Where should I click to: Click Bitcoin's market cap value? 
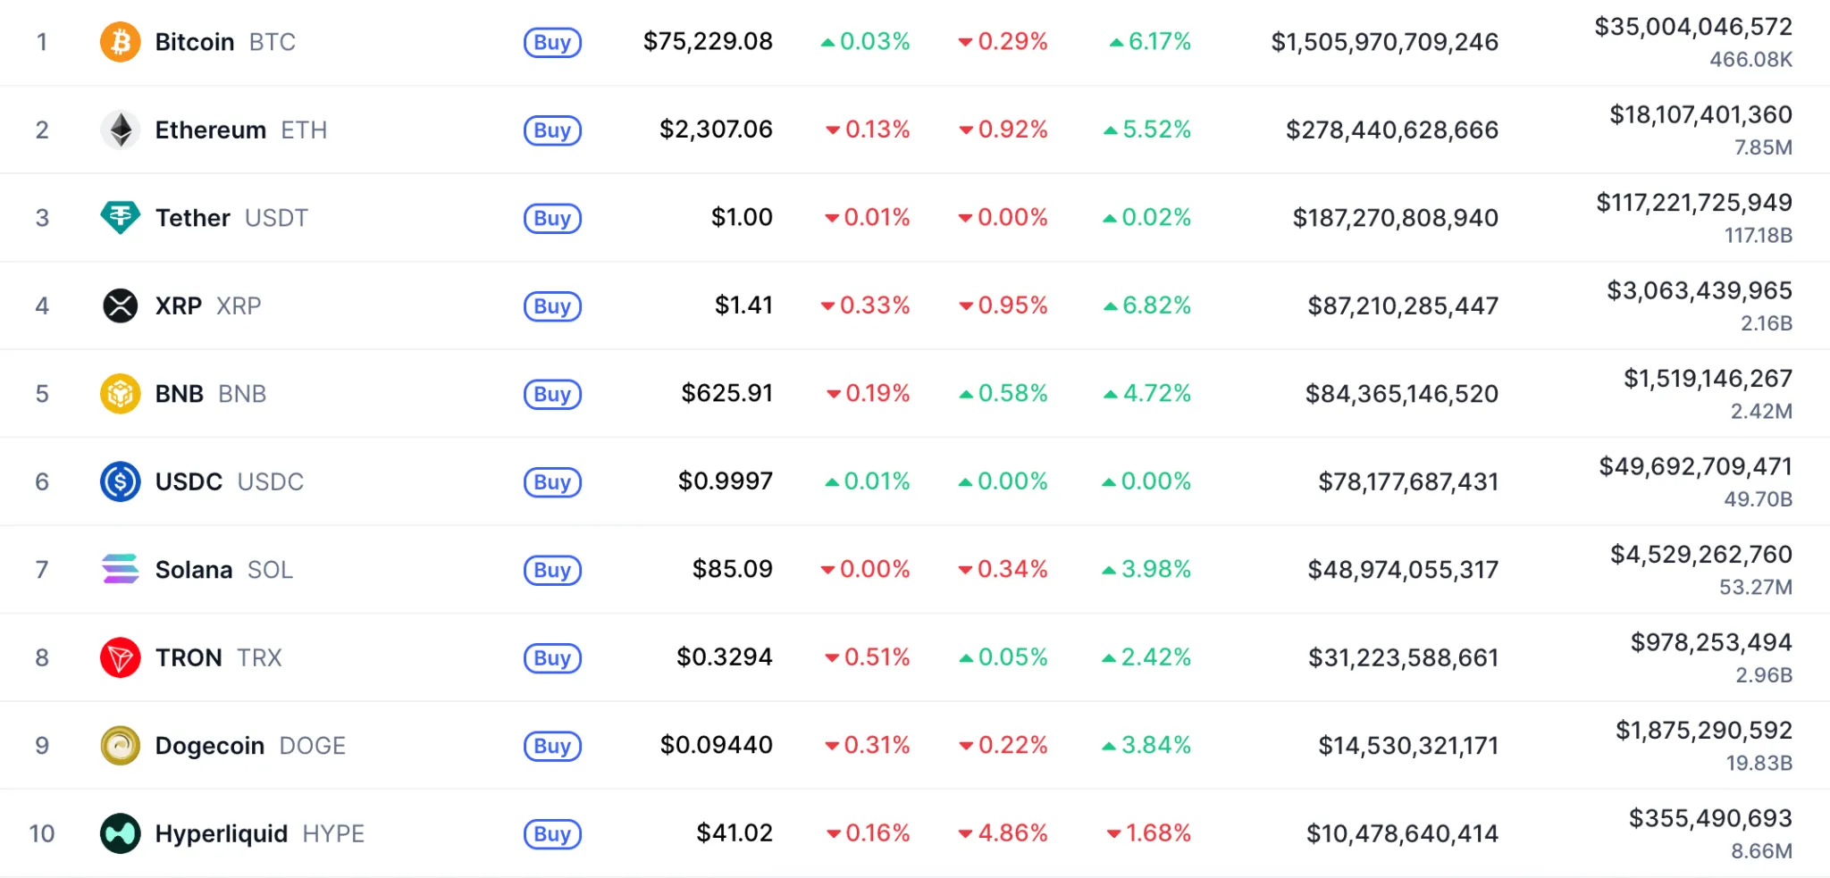click(1384, 42)
